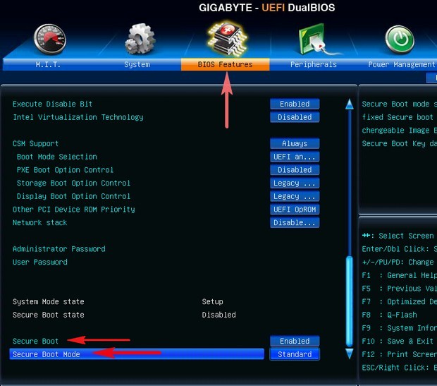The height and width of the screenshot is (386, 437).
Task: Select Display Boot Option Control row
Action: (x=73, y=196)
